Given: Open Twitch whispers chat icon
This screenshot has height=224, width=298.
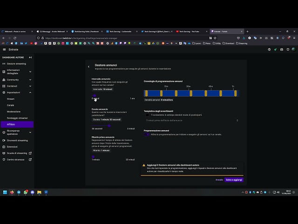Looking at the screenshot, I should [288, 49].
